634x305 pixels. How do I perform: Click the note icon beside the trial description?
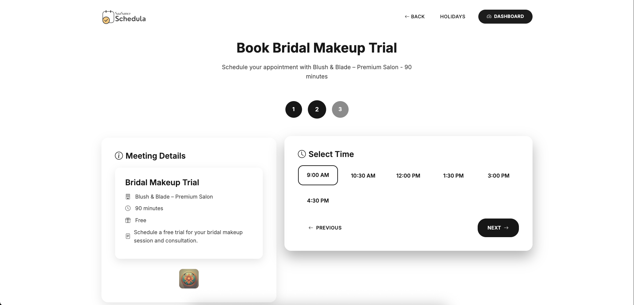[128, 236]
